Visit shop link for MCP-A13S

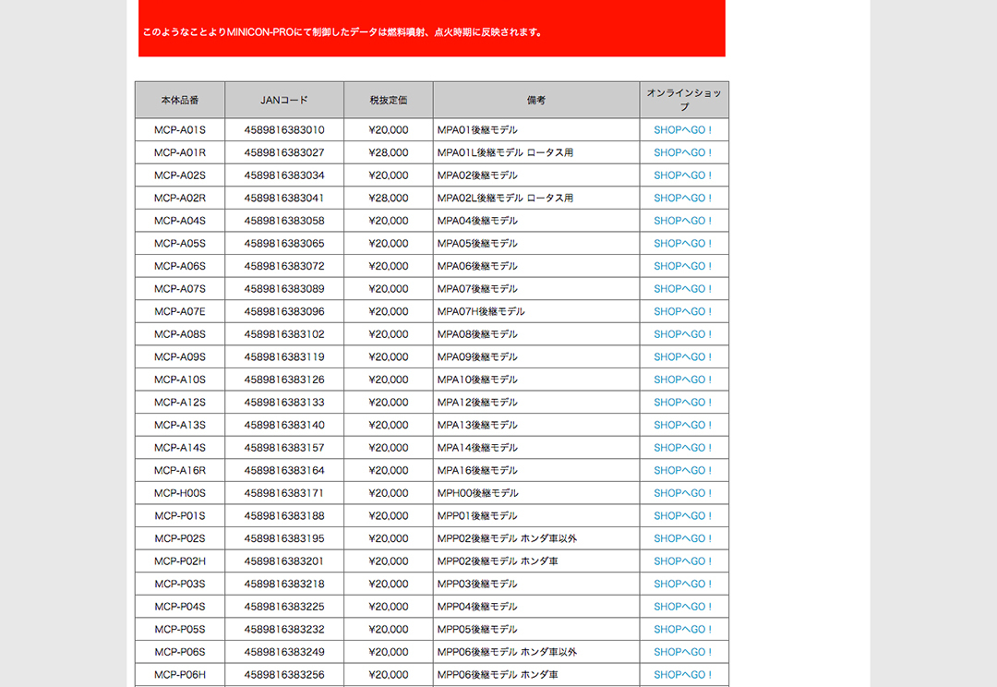click(683, 425)
